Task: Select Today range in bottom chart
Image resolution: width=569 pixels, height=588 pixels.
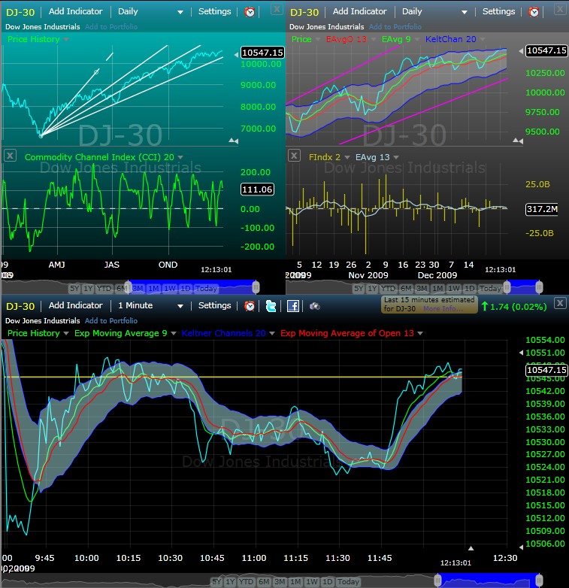Action: [348, 582]
